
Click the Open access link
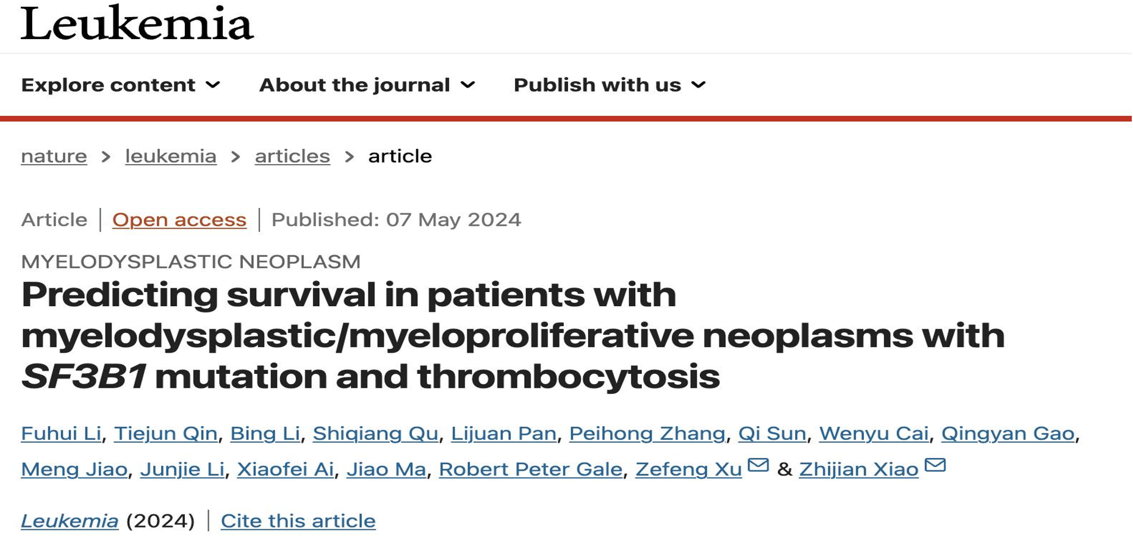coord(179,220)
